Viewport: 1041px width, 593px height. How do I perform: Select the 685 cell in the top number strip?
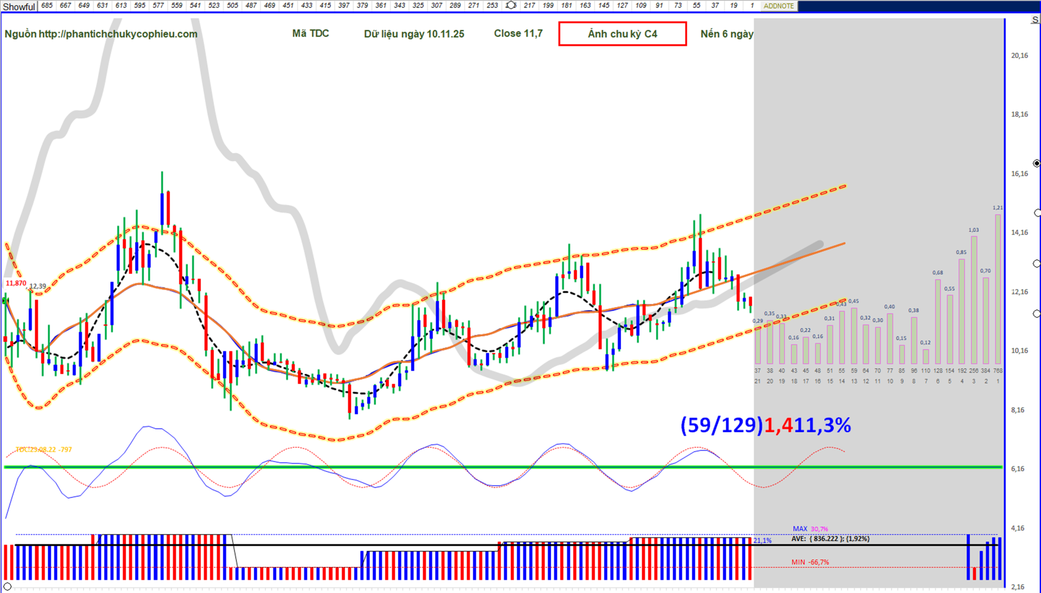coord(47,6)
